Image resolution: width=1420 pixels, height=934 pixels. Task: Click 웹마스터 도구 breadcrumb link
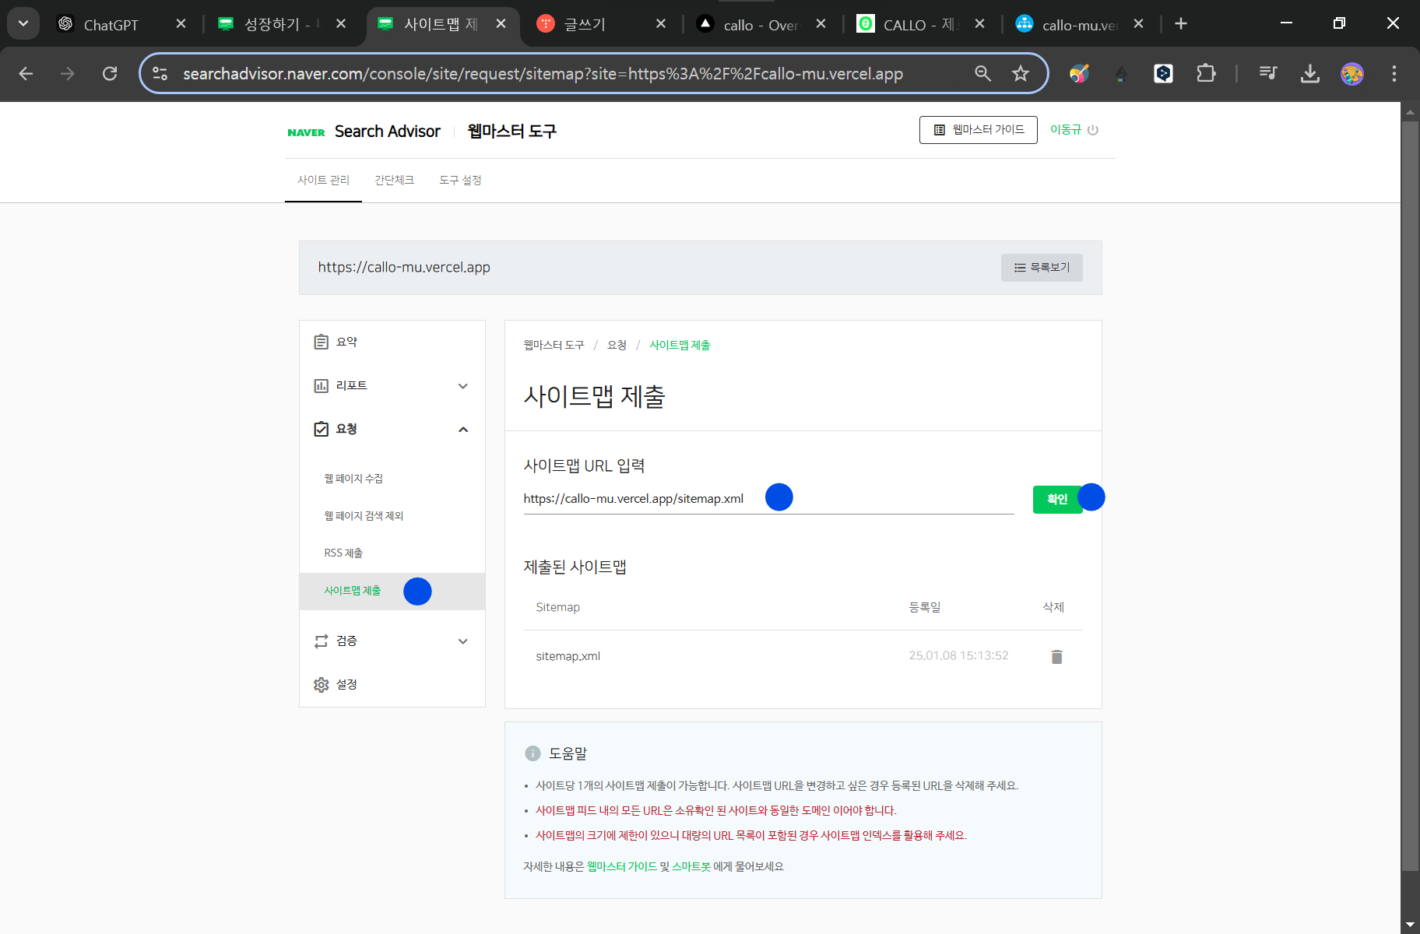[x=554, y=345]
